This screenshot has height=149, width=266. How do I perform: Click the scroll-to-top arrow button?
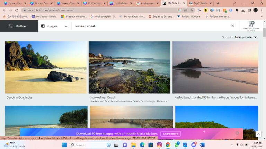(x=258, y=134)
